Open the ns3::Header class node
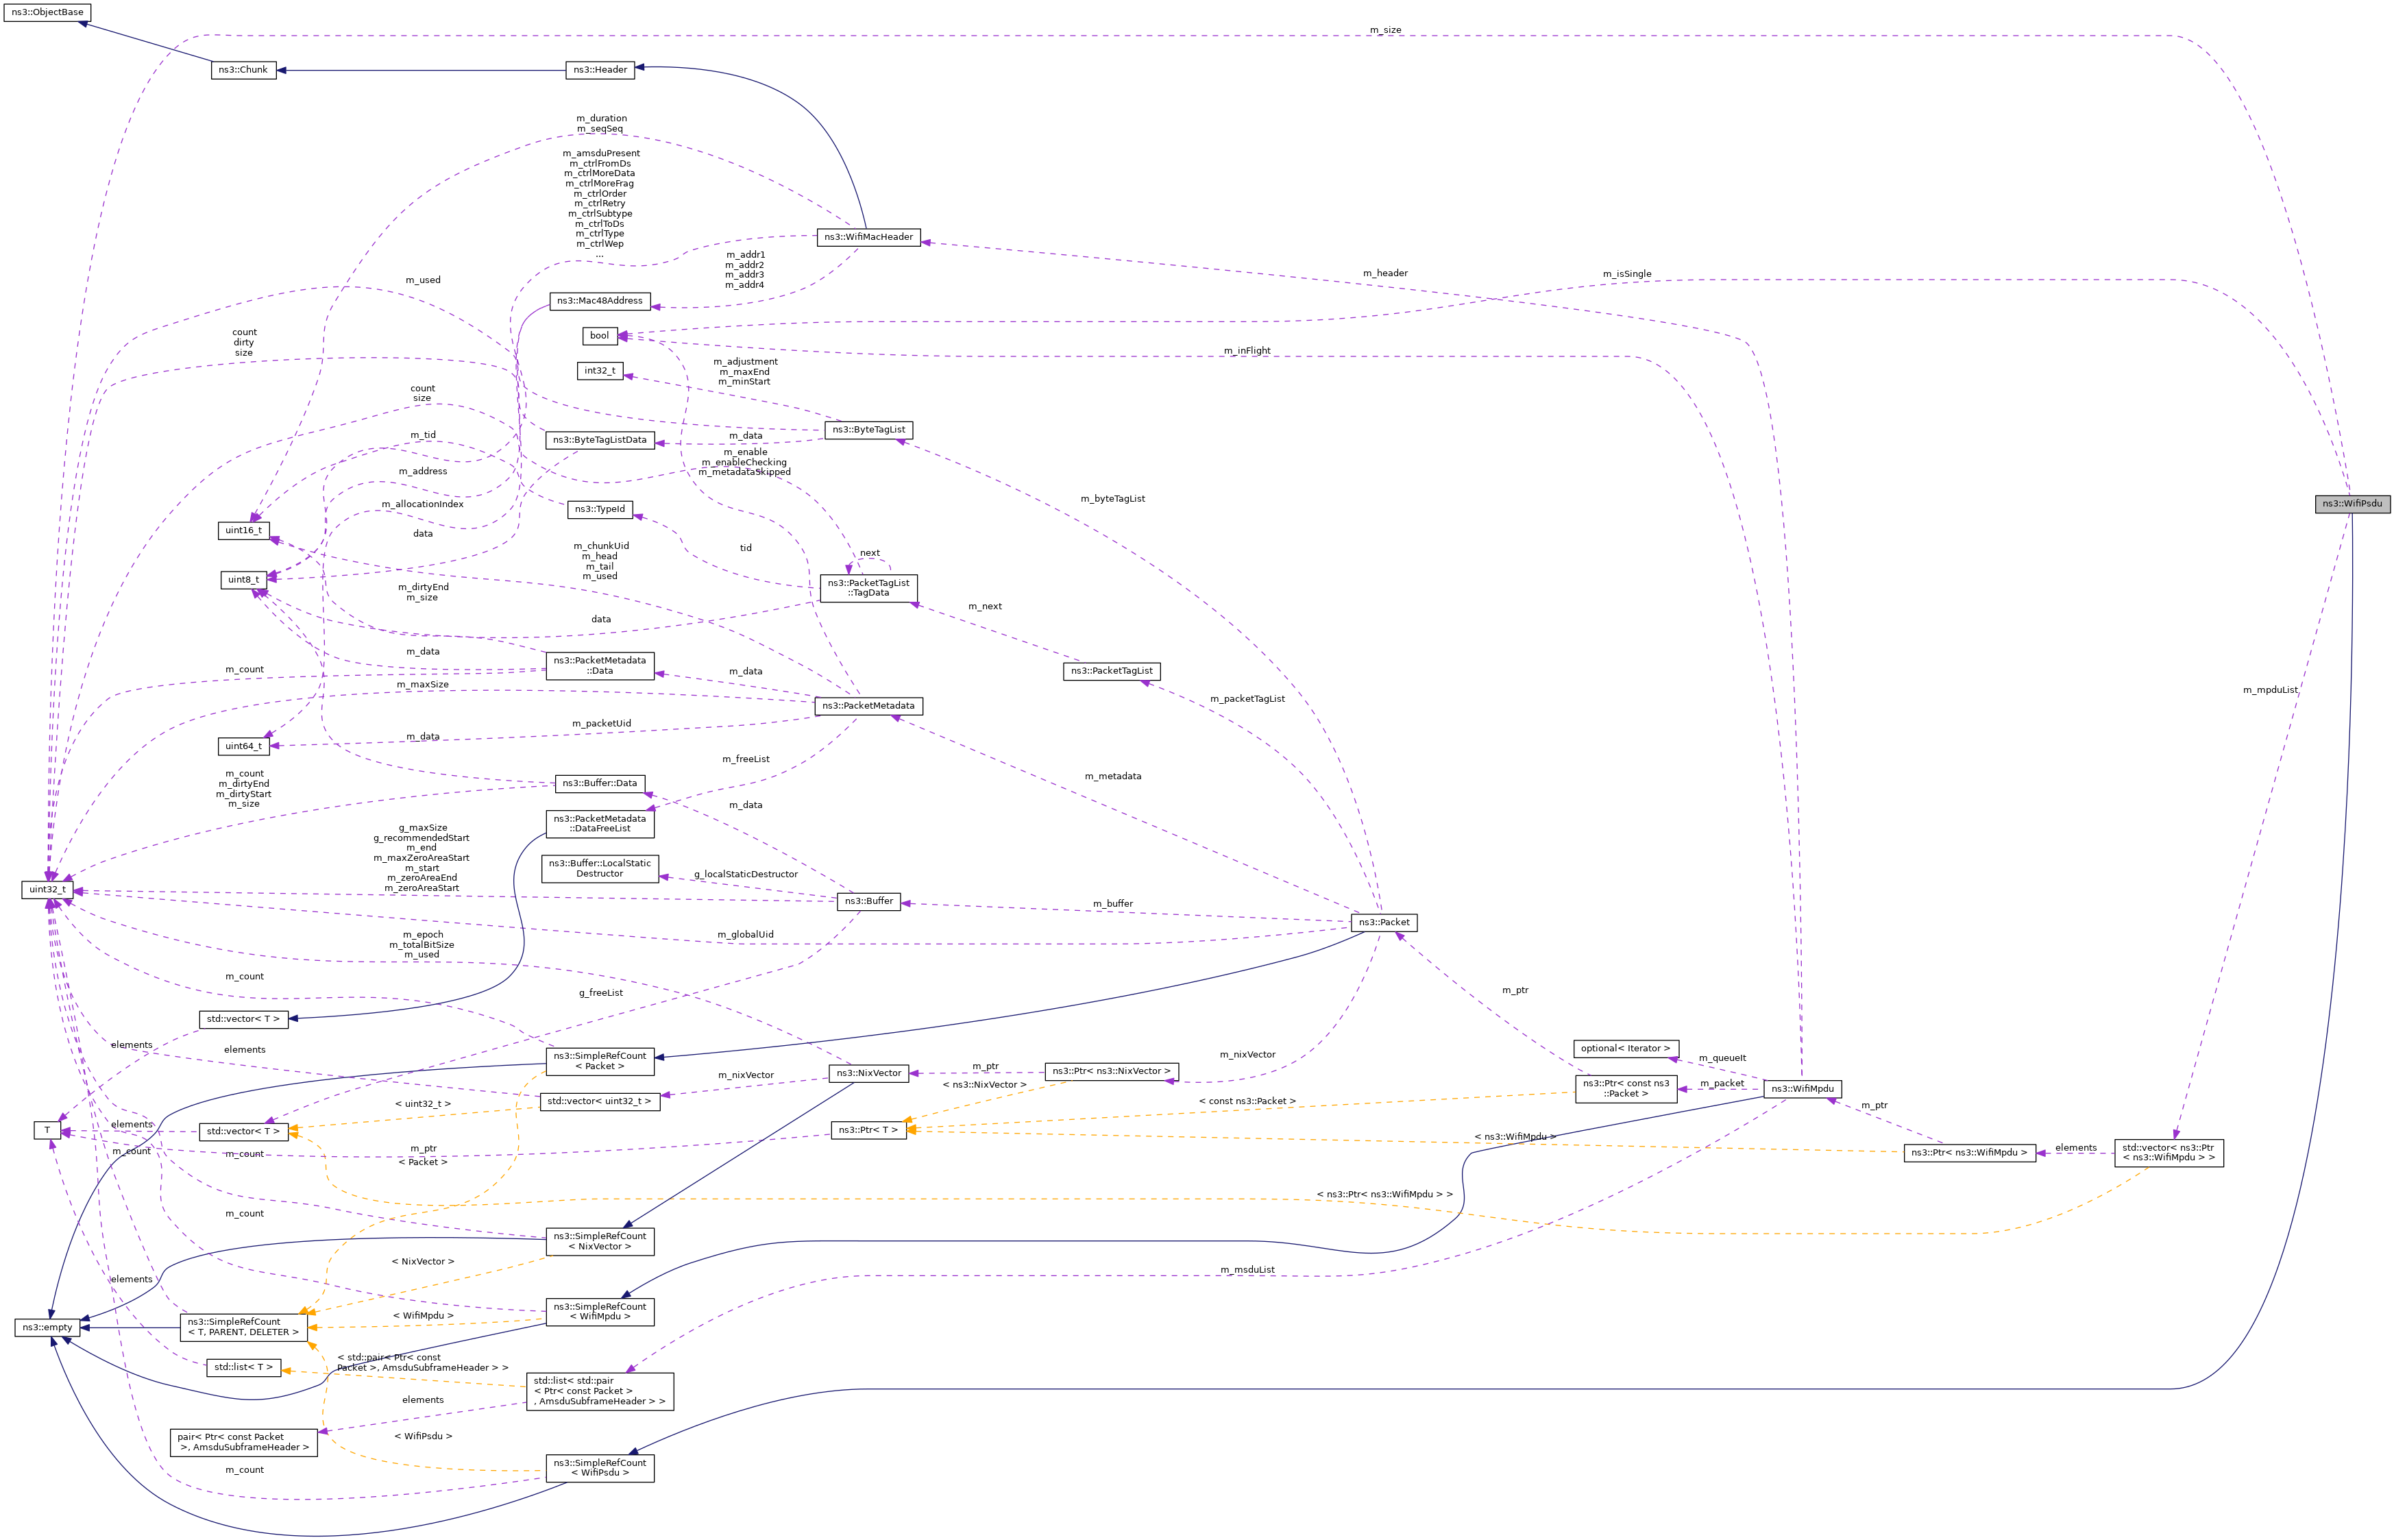The height and width of the screenshot is (1540, 2394). click(601, 70)
